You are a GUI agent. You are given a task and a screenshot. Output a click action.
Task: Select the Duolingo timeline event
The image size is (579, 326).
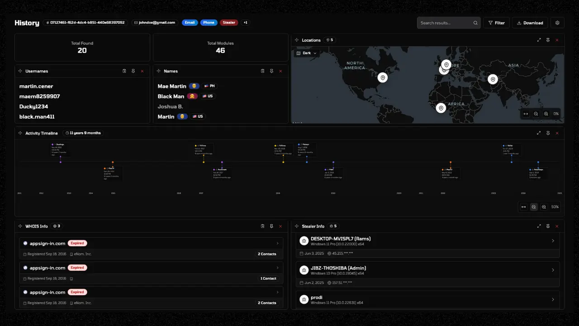tap(61, 150)
